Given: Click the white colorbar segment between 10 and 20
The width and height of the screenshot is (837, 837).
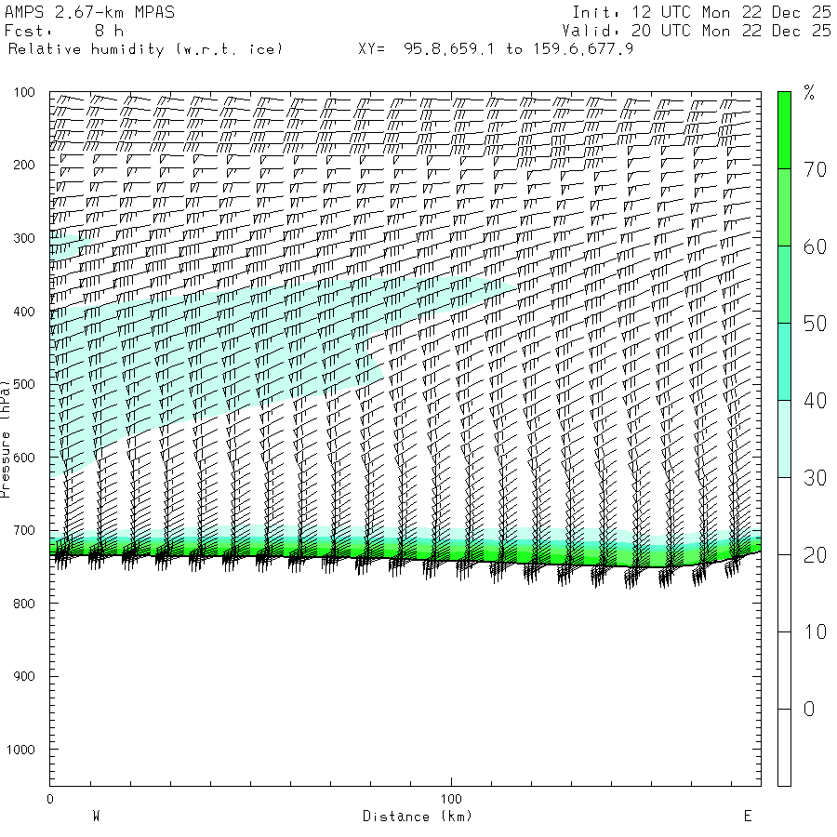Looking at the screenshot, I should point(784,593).
